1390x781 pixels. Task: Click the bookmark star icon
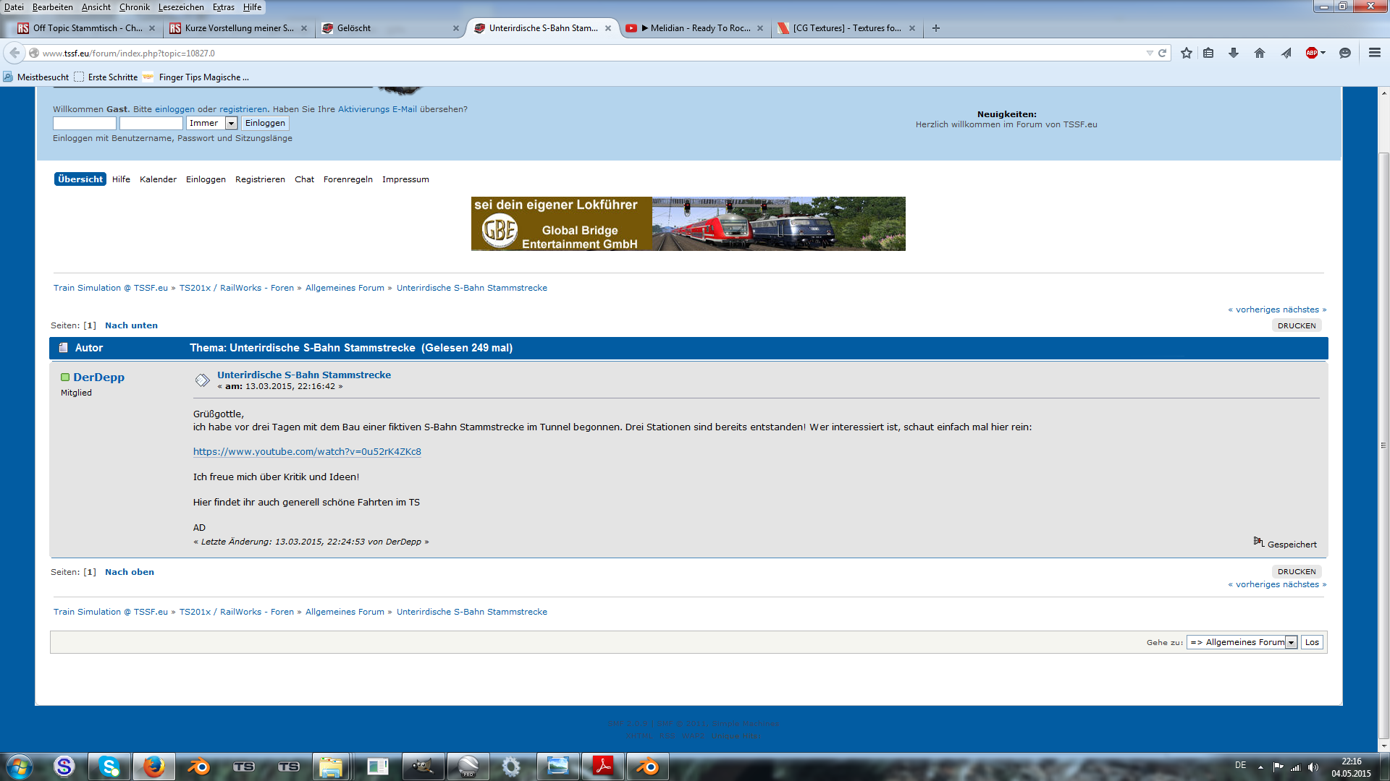(x=1186, y=53)
